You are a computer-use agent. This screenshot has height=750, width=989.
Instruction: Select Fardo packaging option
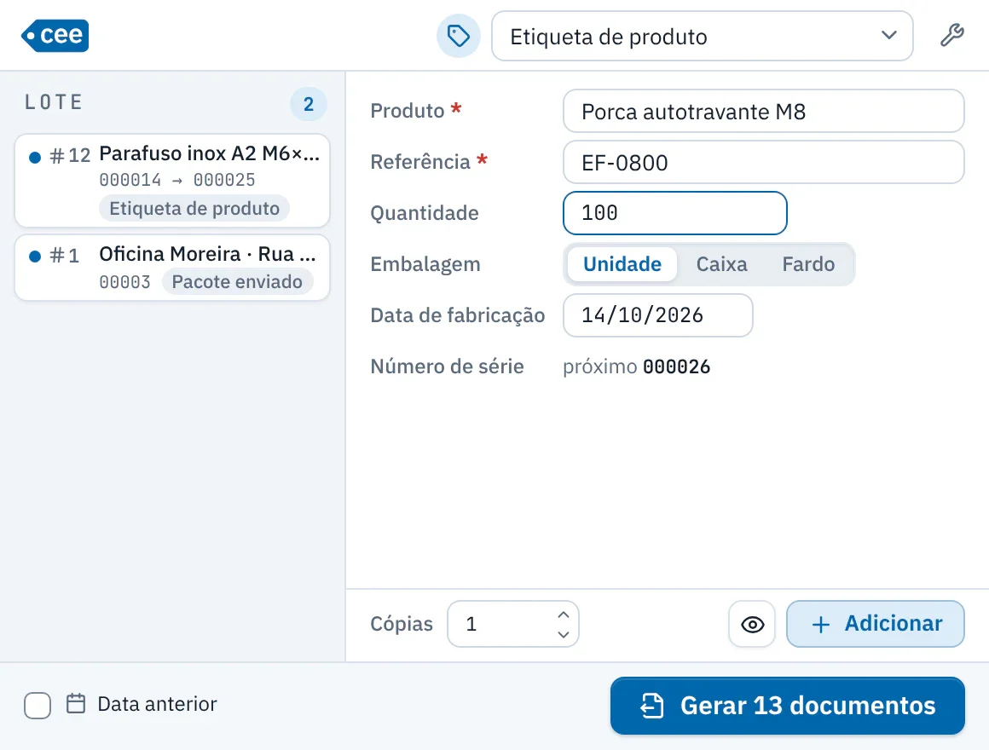[x=808, y=264]
